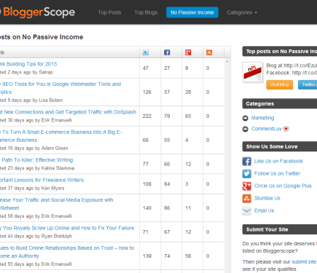The width and height of the screenshot is (317, 273).
Task: Open the Marketing category link
Action: [262, 118]
